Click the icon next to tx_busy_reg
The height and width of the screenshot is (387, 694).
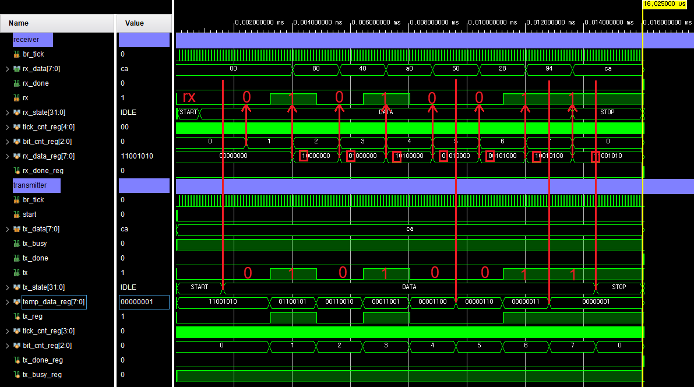(x=17, y=375)
